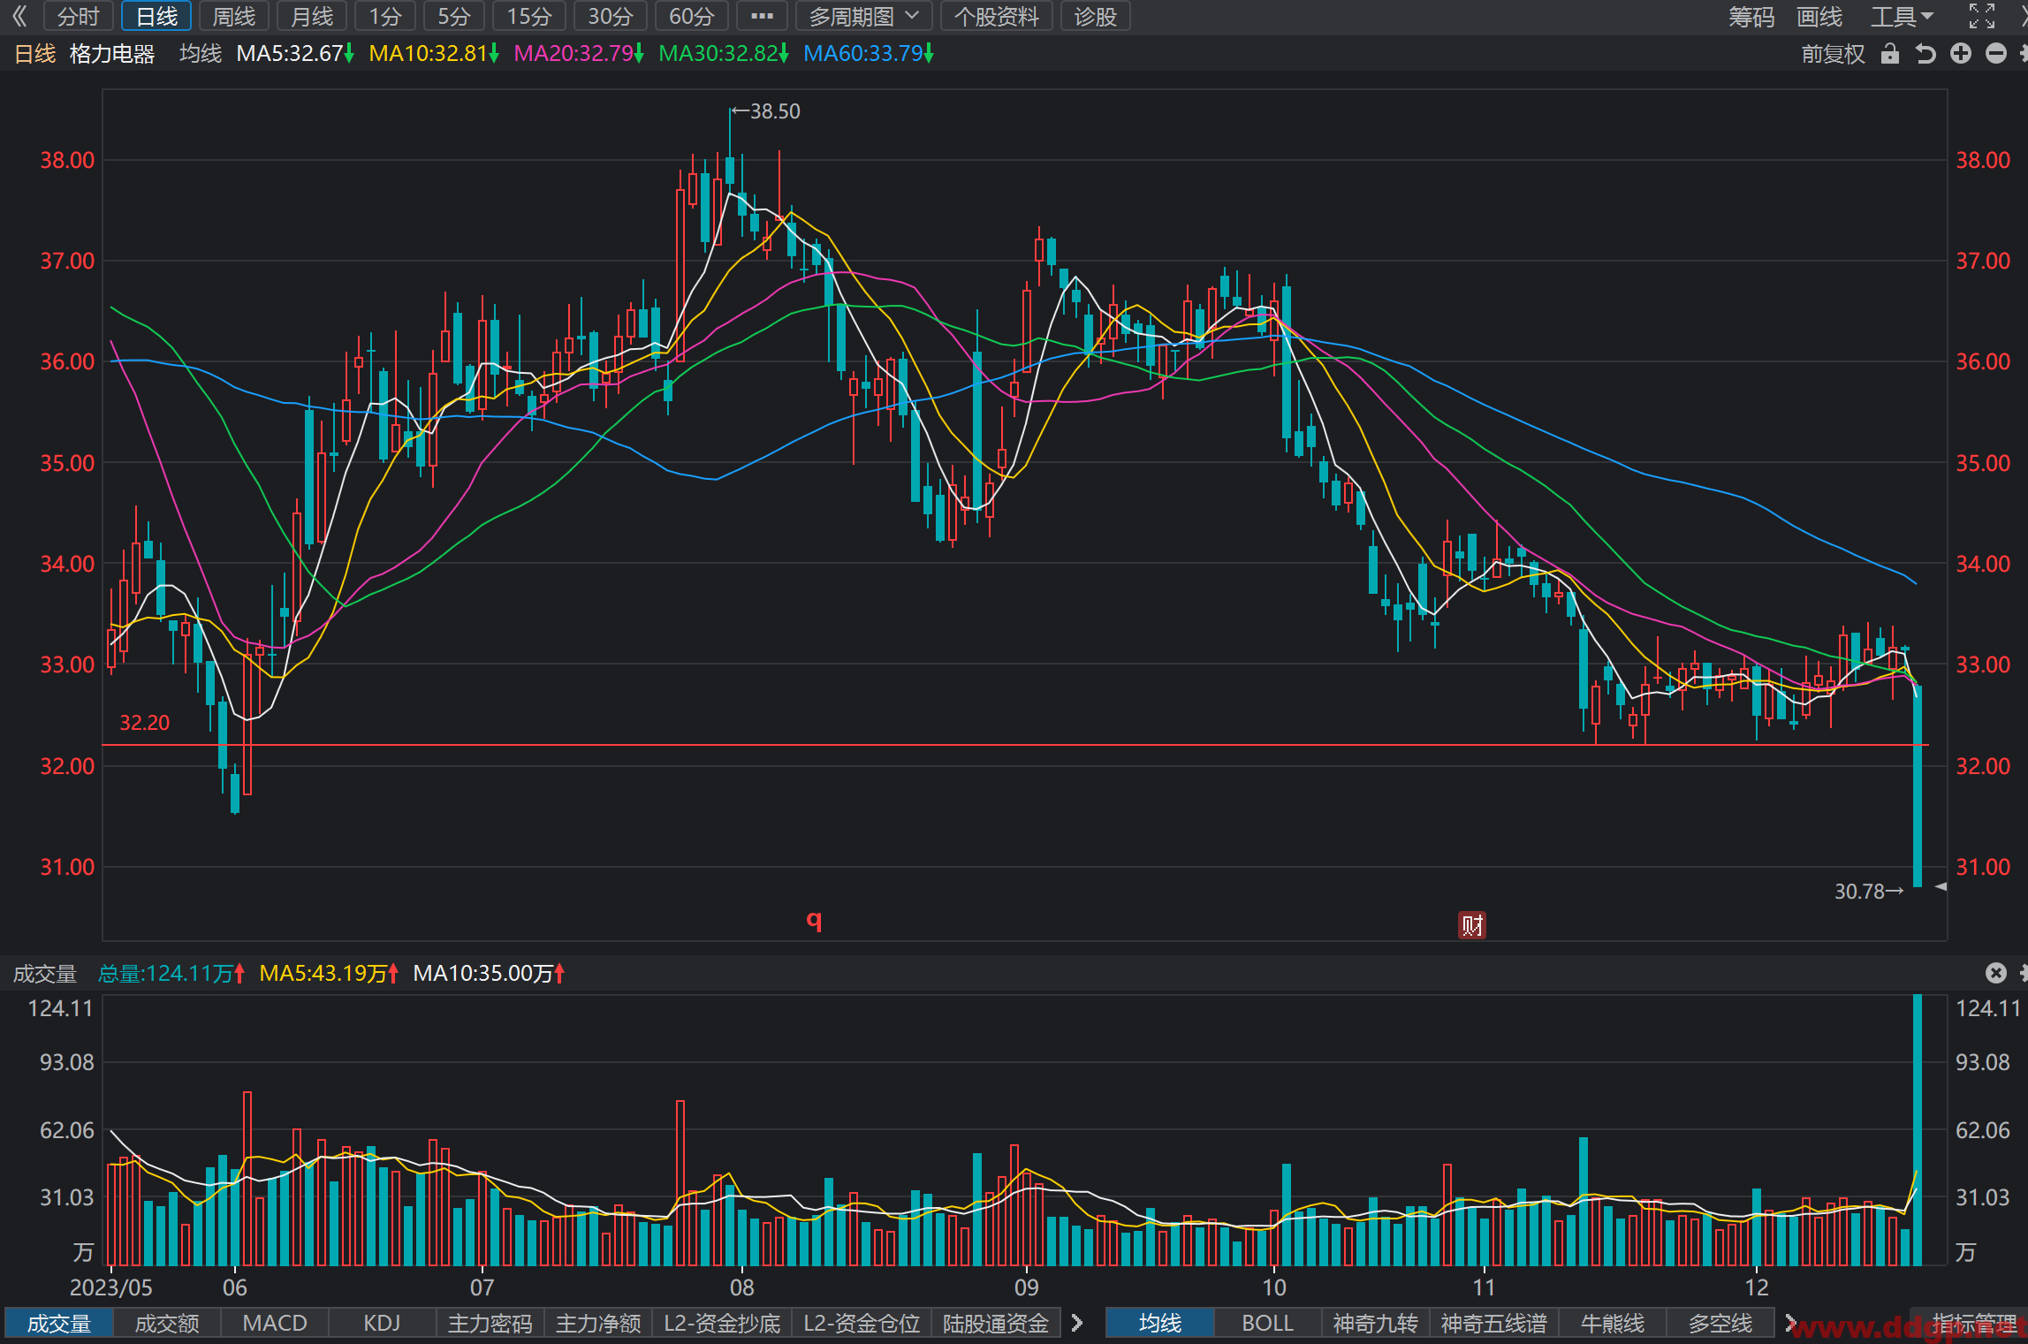
Task: Select the 1分 period tab
Action: tap(385, 16)
